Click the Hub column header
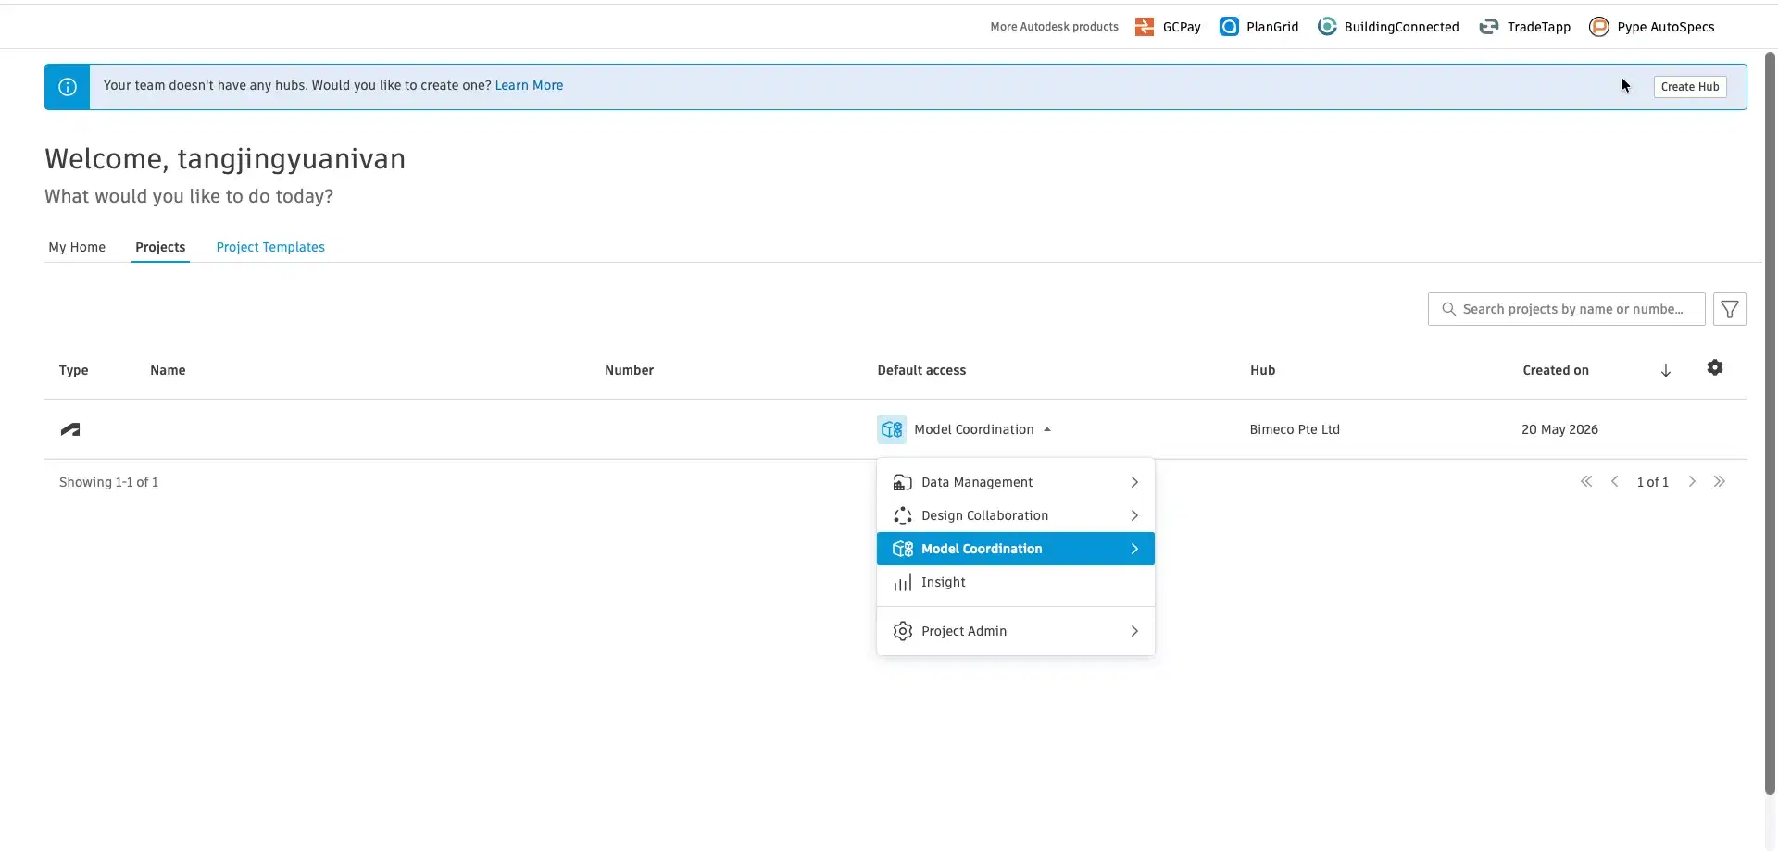Viewport: 1778px width, 854px height. pos(1262,370)
